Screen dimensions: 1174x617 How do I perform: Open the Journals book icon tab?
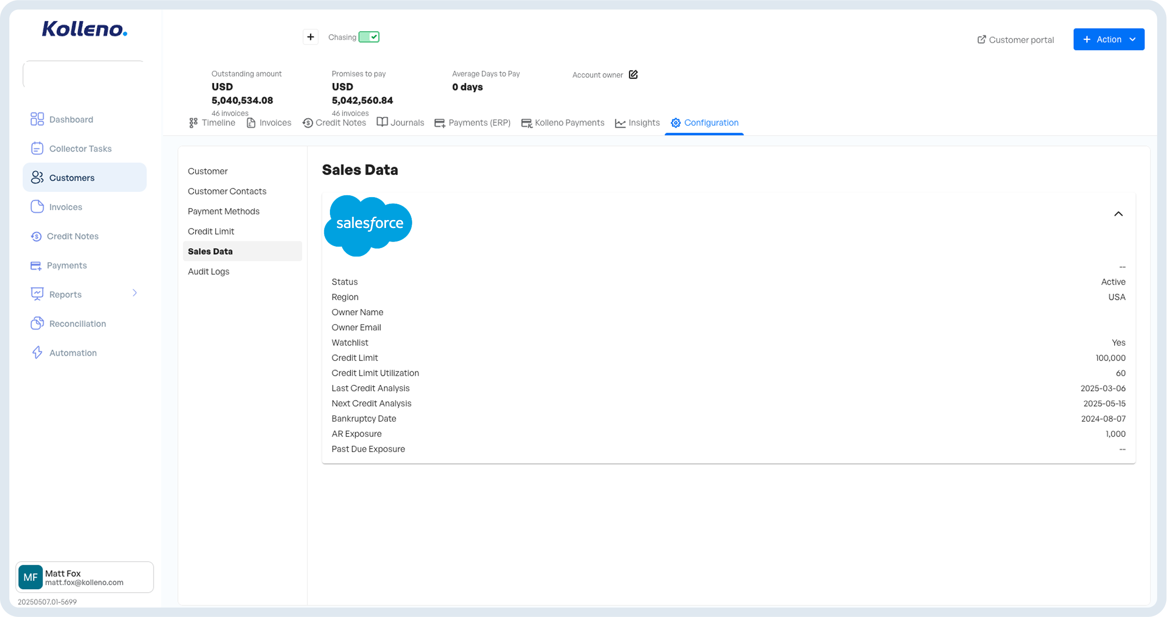pyautogui.click(x=382, y=122)
